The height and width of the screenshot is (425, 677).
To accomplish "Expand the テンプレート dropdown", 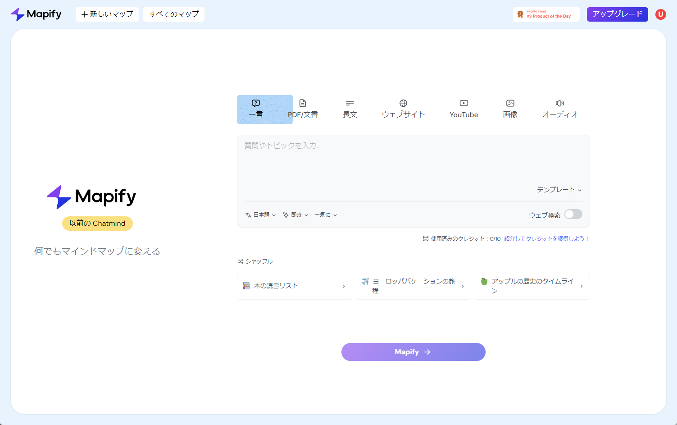I will point(559,190).
